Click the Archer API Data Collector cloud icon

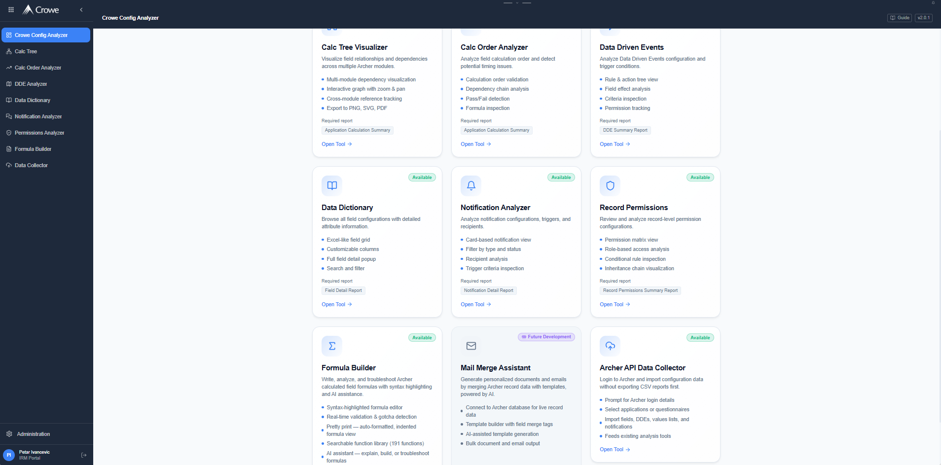610,346
